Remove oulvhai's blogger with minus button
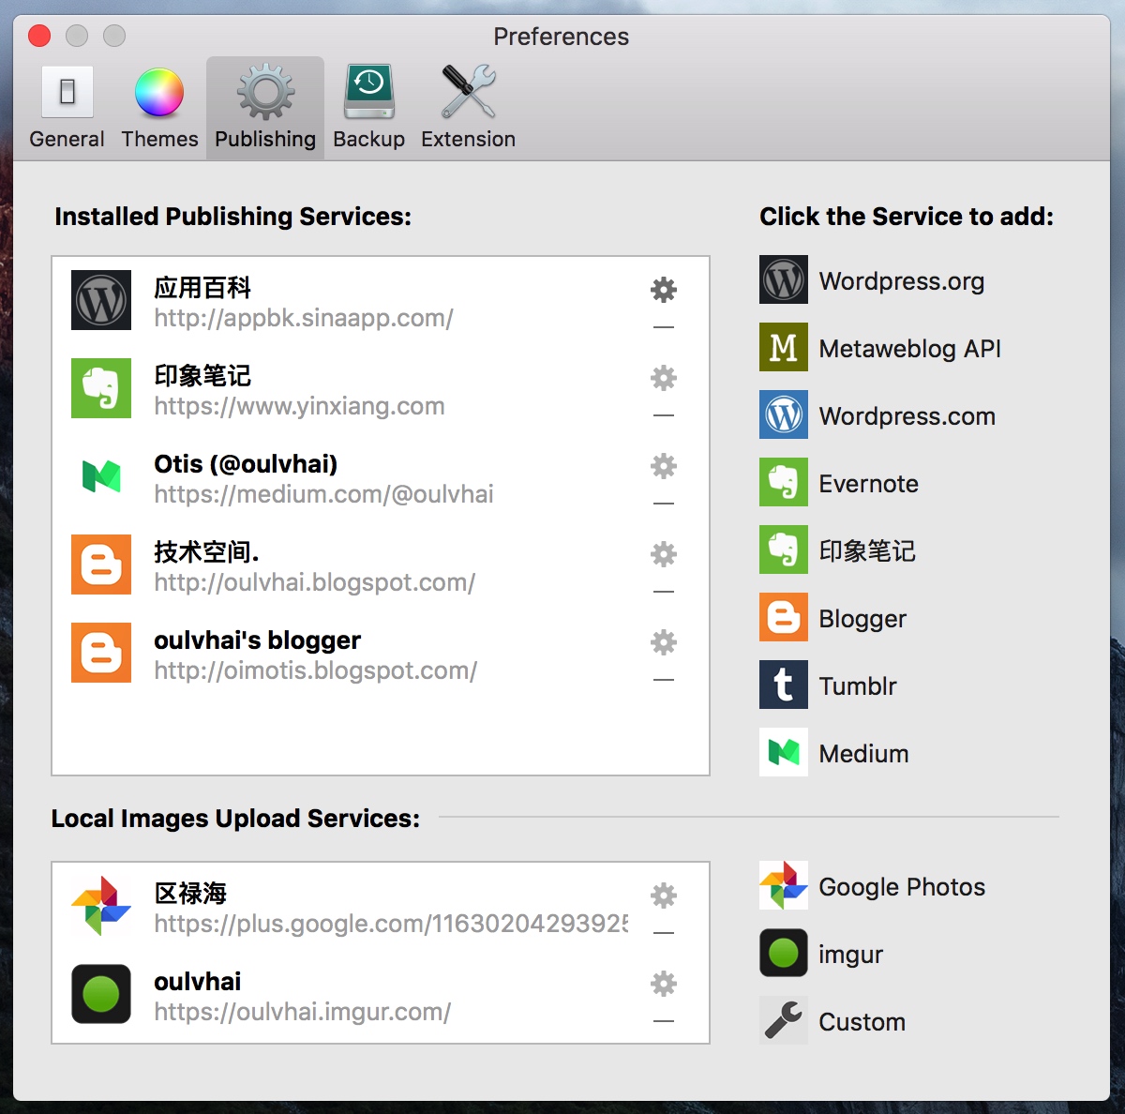 click(x=664, y=680)
